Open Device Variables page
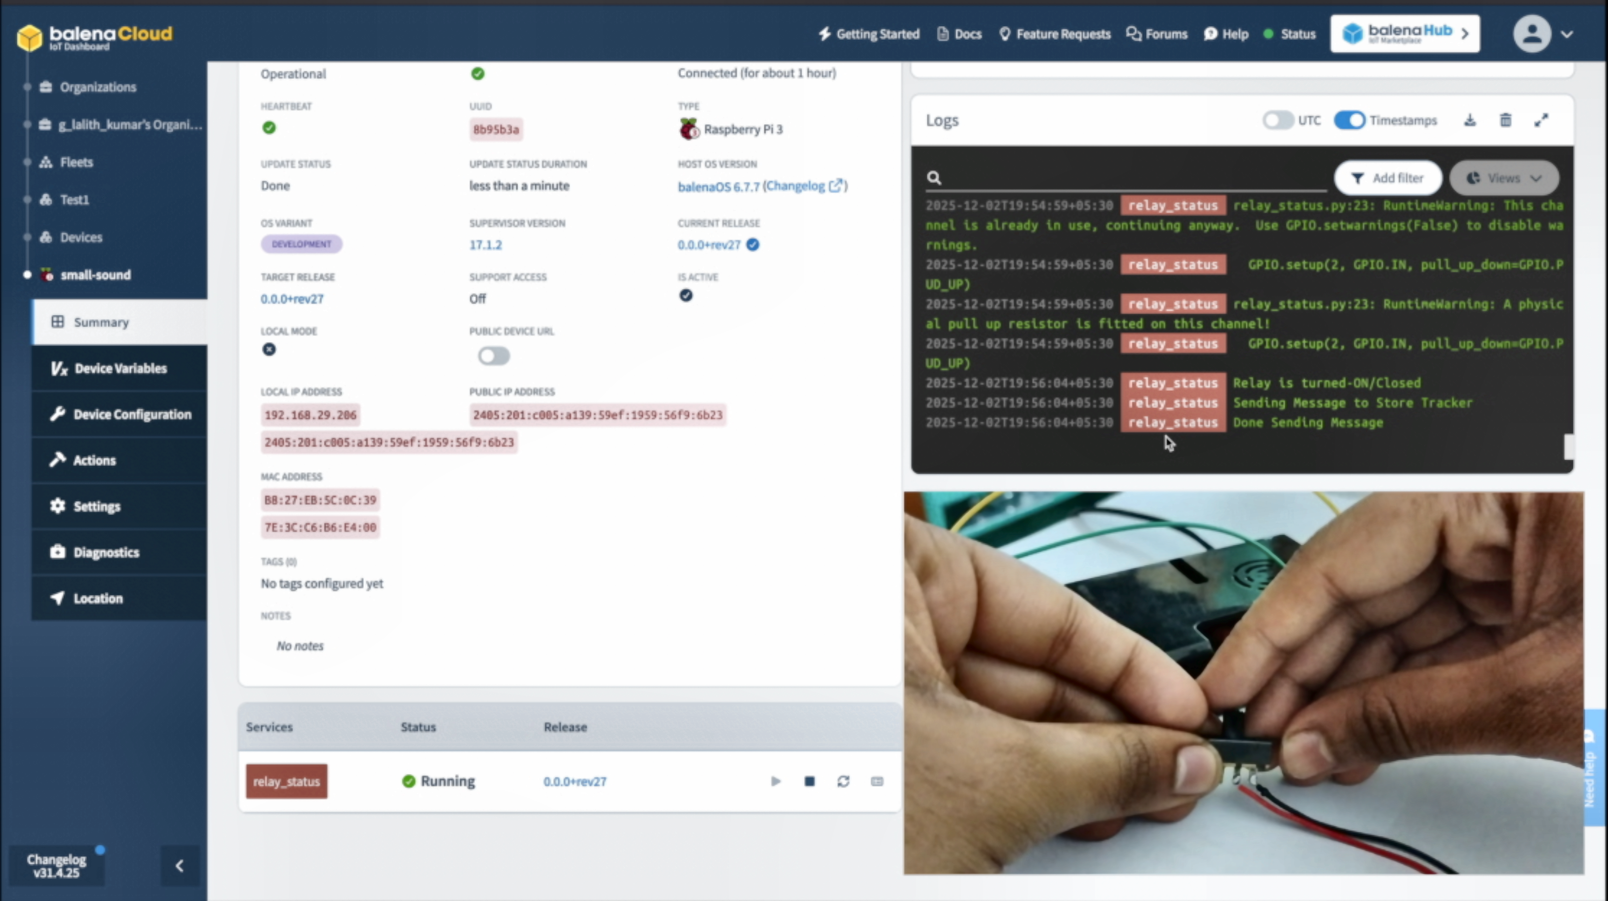This screenshot has height=901, width=1608. 119,368
